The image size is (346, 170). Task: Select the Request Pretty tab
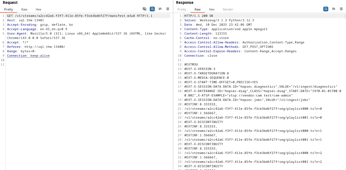click(x=9, y=9)
